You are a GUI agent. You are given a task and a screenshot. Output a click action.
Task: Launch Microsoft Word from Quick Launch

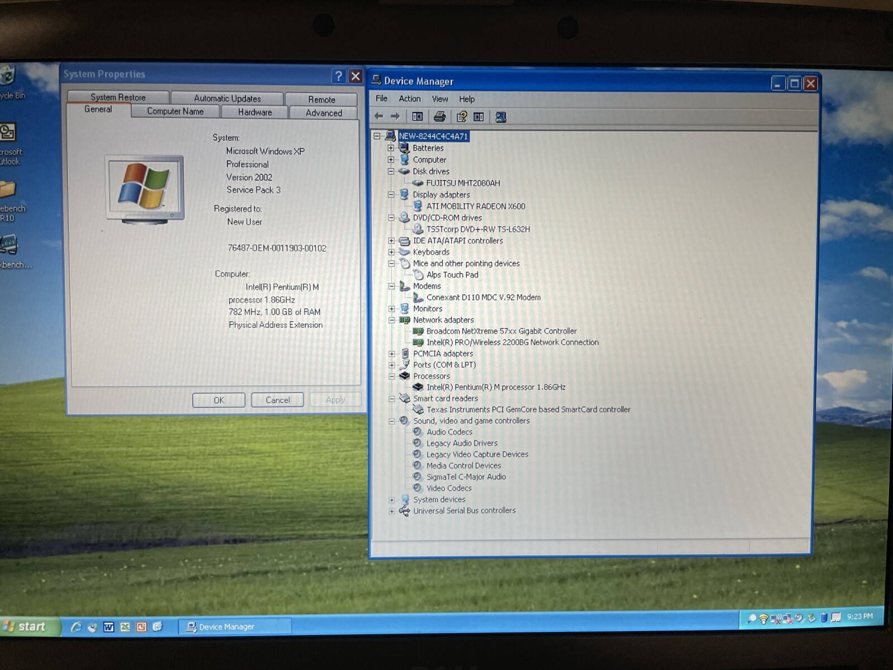coord(109,627)
